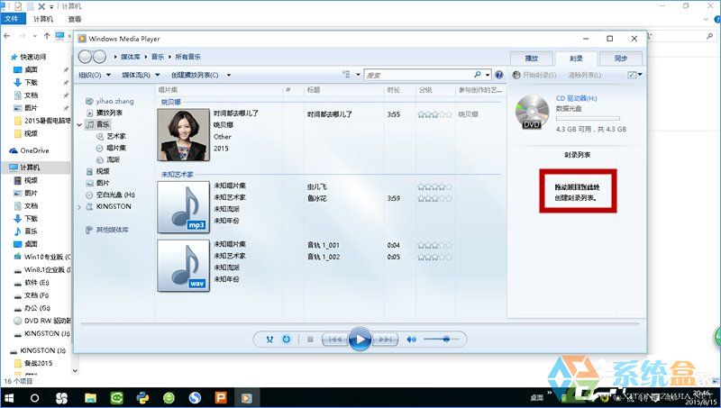Open the 播放 tab
Image resolution: width=721 pixels, height=408 pixels.
coord(532,59)
